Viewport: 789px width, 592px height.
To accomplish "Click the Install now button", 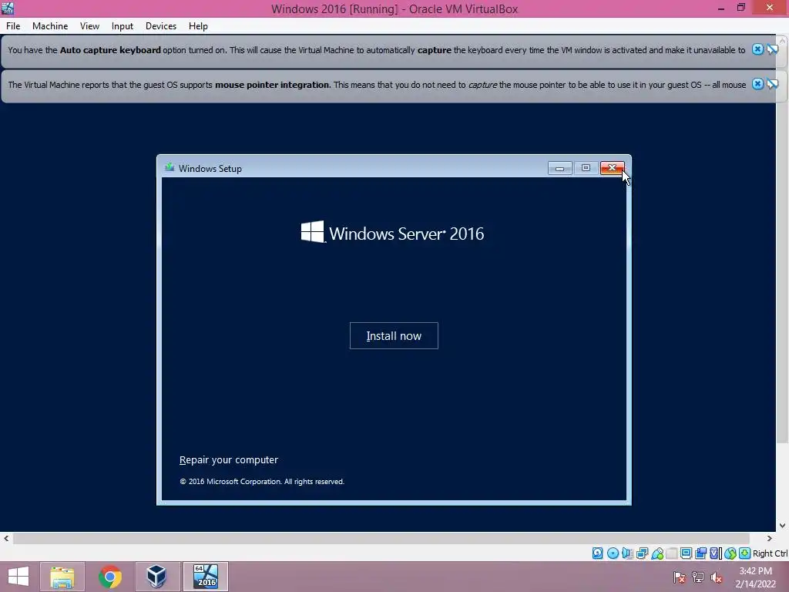I will click(394, 336).
